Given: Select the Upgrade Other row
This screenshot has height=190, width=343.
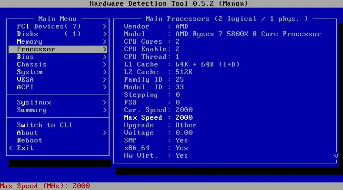Looking at the screenshot, I should pyautogui.click(x=160, y=125).
